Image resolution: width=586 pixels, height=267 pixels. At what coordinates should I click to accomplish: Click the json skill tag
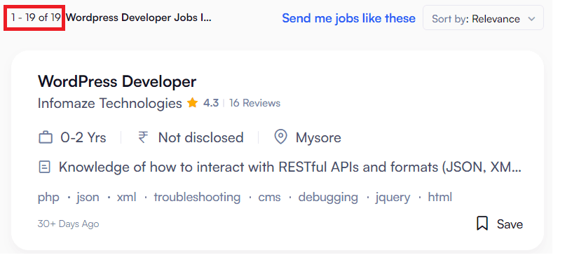[x=88, y=197]
